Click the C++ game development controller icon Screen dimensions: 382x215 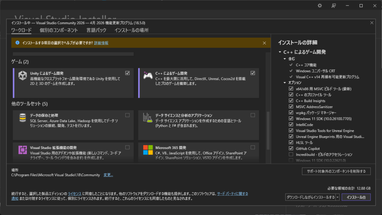[148, 76]
